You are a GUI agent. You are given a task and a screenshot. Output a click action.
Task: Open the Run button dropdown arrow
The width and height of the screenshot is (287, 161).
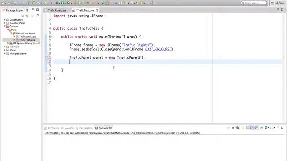(x=65, y=3)
